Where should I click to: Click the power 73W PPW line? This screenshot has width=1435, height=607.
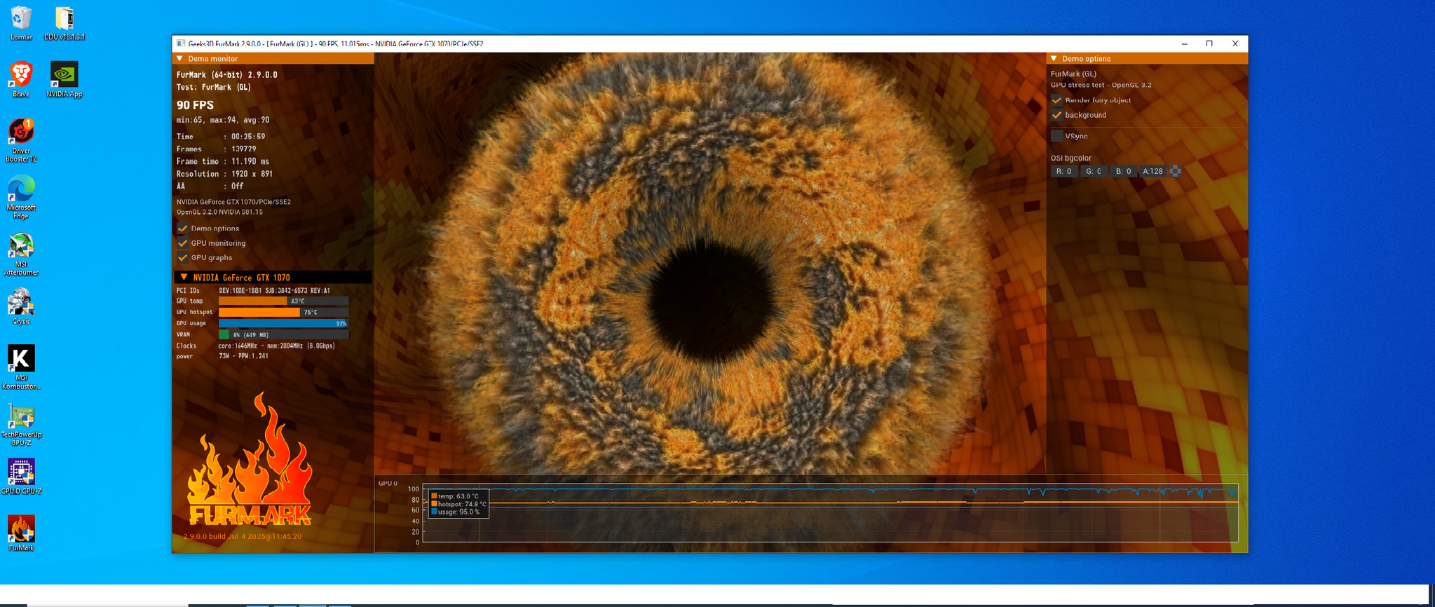[x=222, y=356]
